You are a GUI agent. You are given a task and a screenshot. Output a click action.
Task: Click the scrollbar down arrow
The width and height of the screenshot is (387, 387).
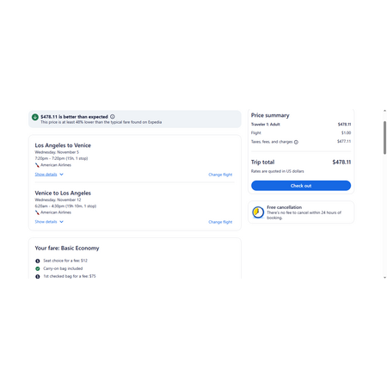(x=384, y=277)
